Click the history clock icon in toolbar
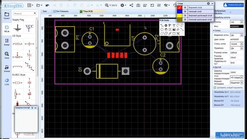This screenshot has height=139, width=247. 174,5
